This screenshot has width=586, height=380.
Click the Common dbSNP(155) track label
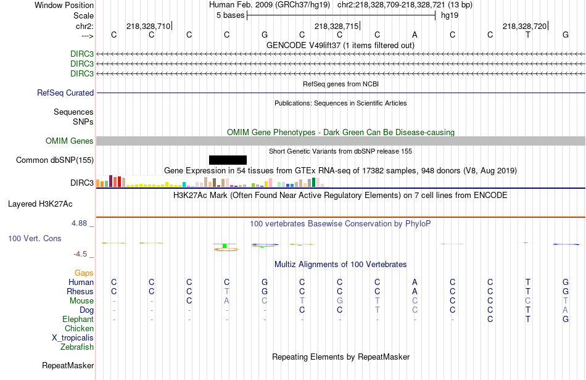coord(55,160)
